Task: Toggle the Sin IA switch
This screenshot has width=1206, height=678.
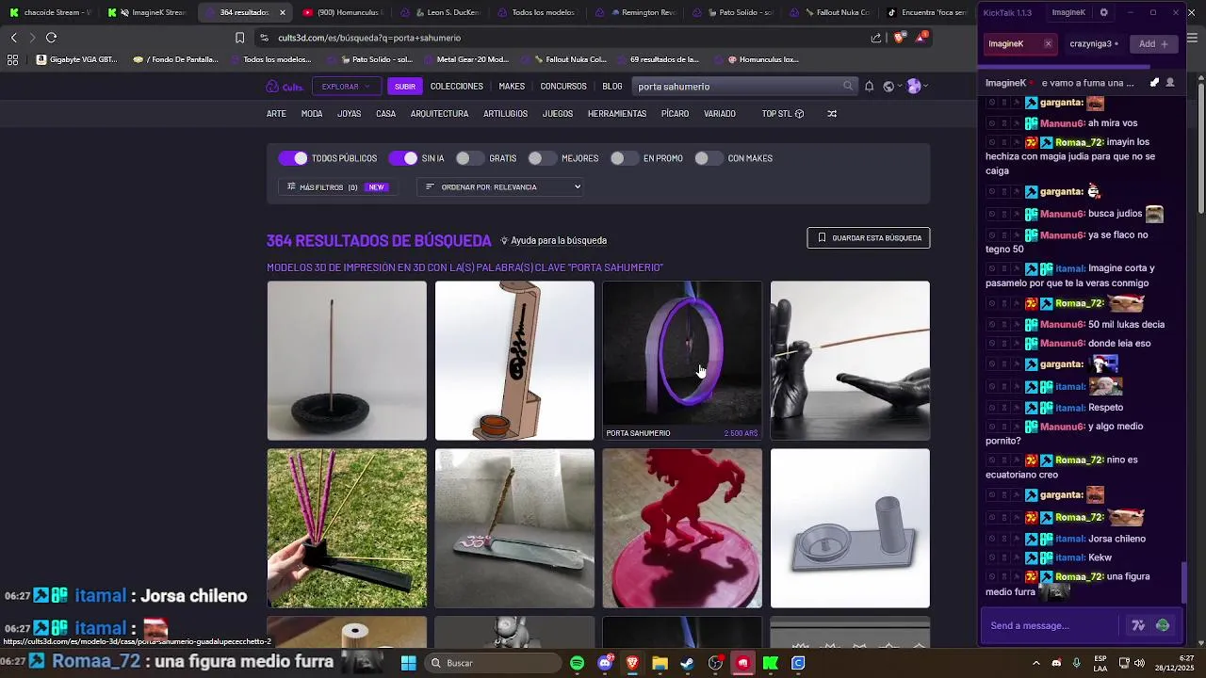Action: tap(403, 158)
